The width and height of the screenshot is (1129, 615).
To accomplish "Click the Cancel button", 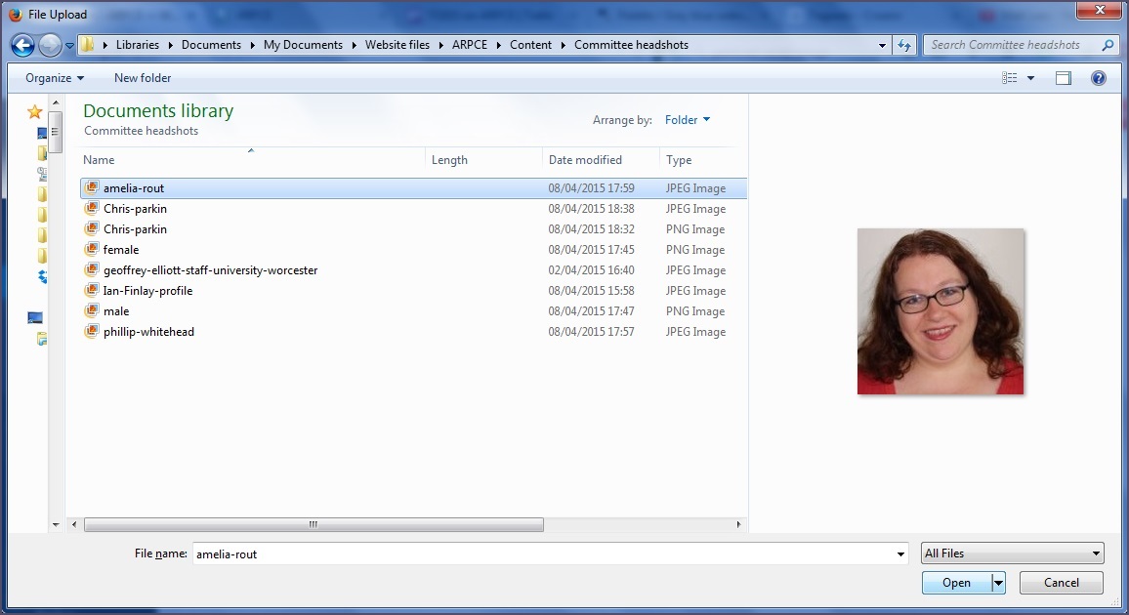I will coord(1061,583).
